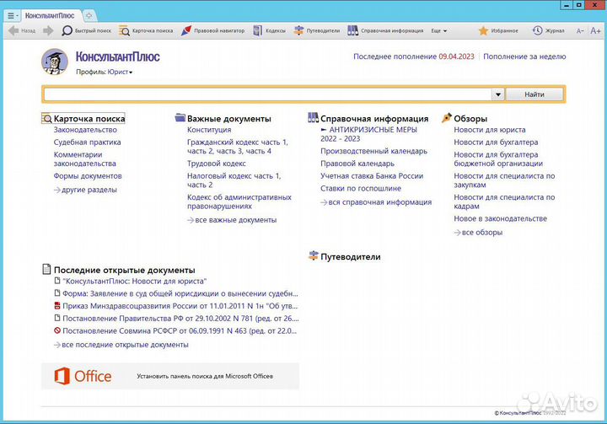Image resolution: width=607 pixels, height=424 pixels.
Task: Show все последние открытые документы
Action: 121,345
